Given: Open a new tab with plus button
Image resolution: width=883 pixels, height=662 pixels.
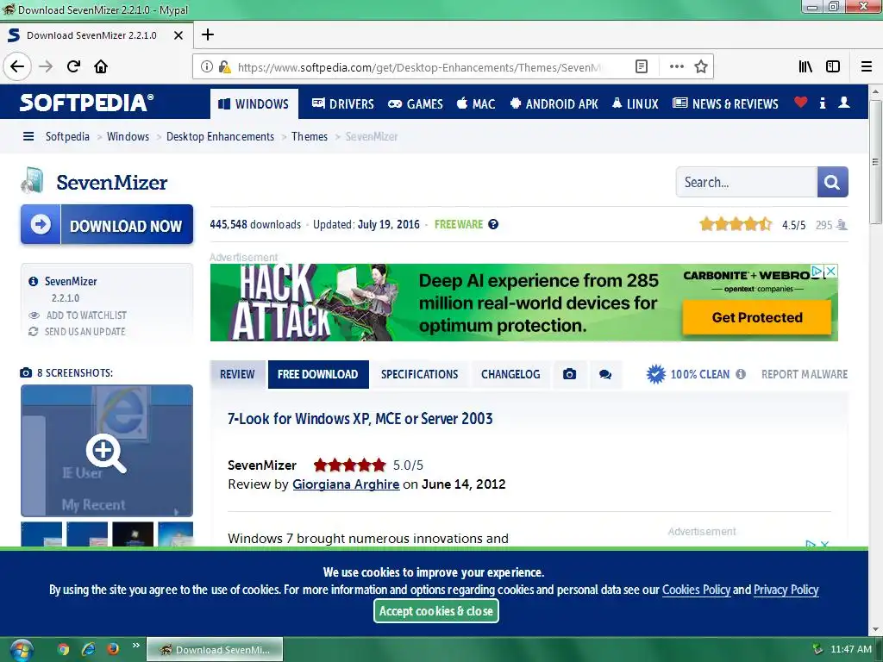Looking at the screenshot, I should (208, 34).
